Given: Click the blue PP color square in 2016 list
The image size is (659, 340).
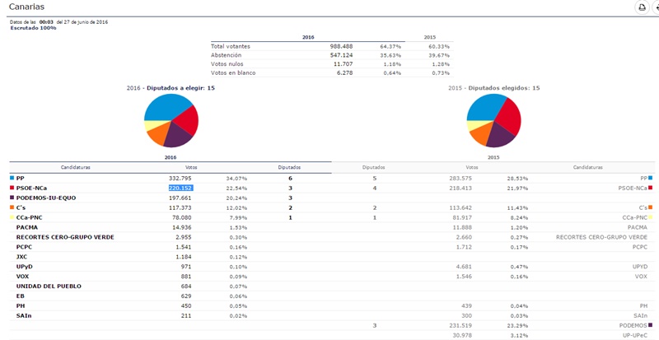Looking at the screenshot, I should 12,178.
